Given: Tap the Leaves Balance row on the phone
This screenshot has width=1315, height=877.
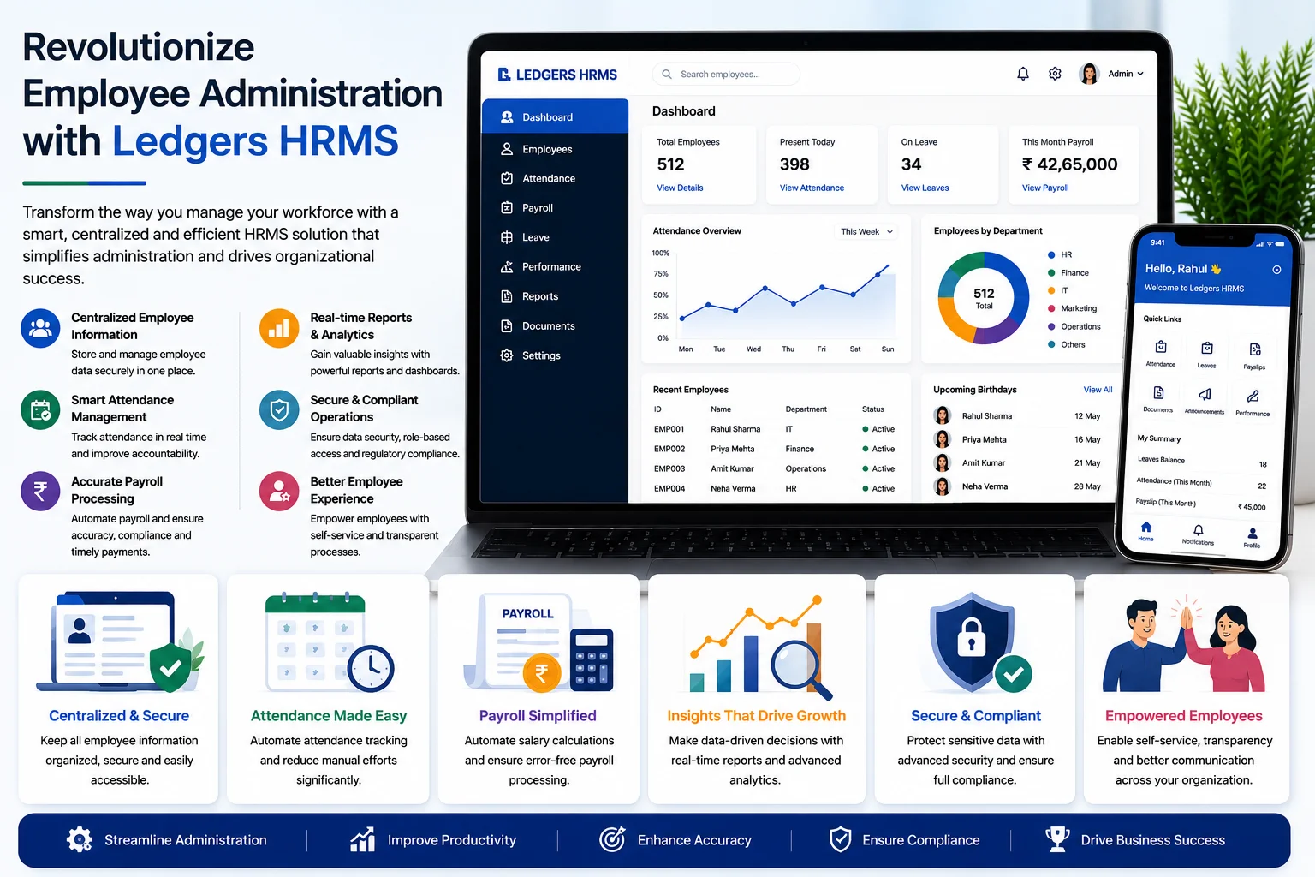Looking at the screenshot, I should coord(1202,462).
